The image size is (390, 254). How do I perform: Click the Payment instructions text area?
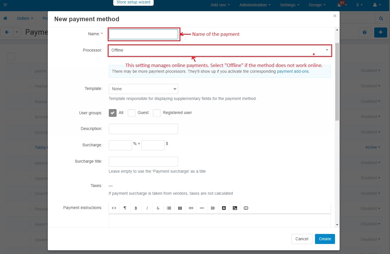pyautogui.click(x=220, y=221)
